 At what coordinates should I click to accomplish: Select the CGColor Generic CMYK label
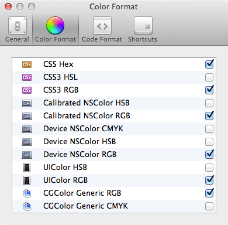click(x=85, y=206)
